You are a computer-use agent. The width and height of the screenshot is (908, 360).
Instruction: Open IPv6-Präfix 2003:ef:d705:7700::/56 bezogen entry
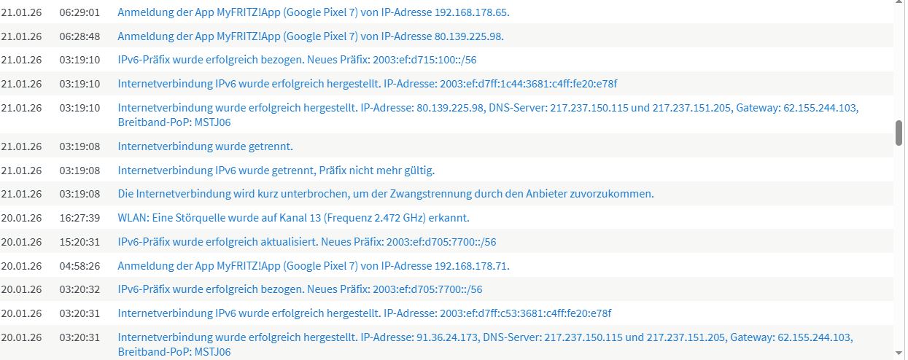coord(300,289)
